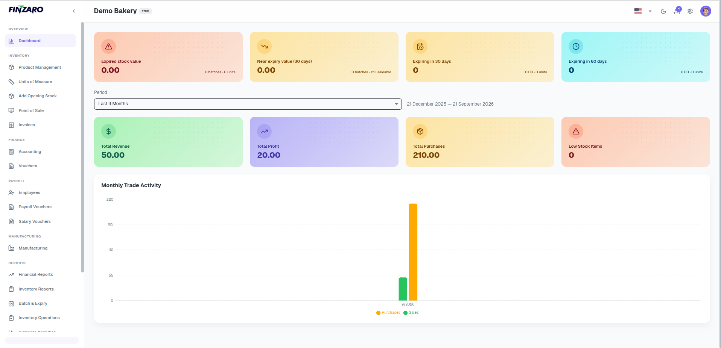721x348 pixels.
Task: Click the Salary Vouchers document icon
Action: point(11,222)
